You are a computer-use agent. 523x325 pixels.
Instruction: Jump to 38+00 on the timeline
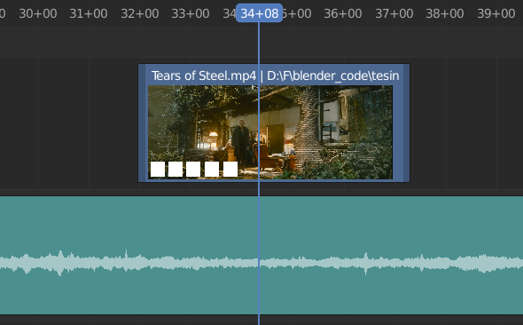[x=445, y=13]
